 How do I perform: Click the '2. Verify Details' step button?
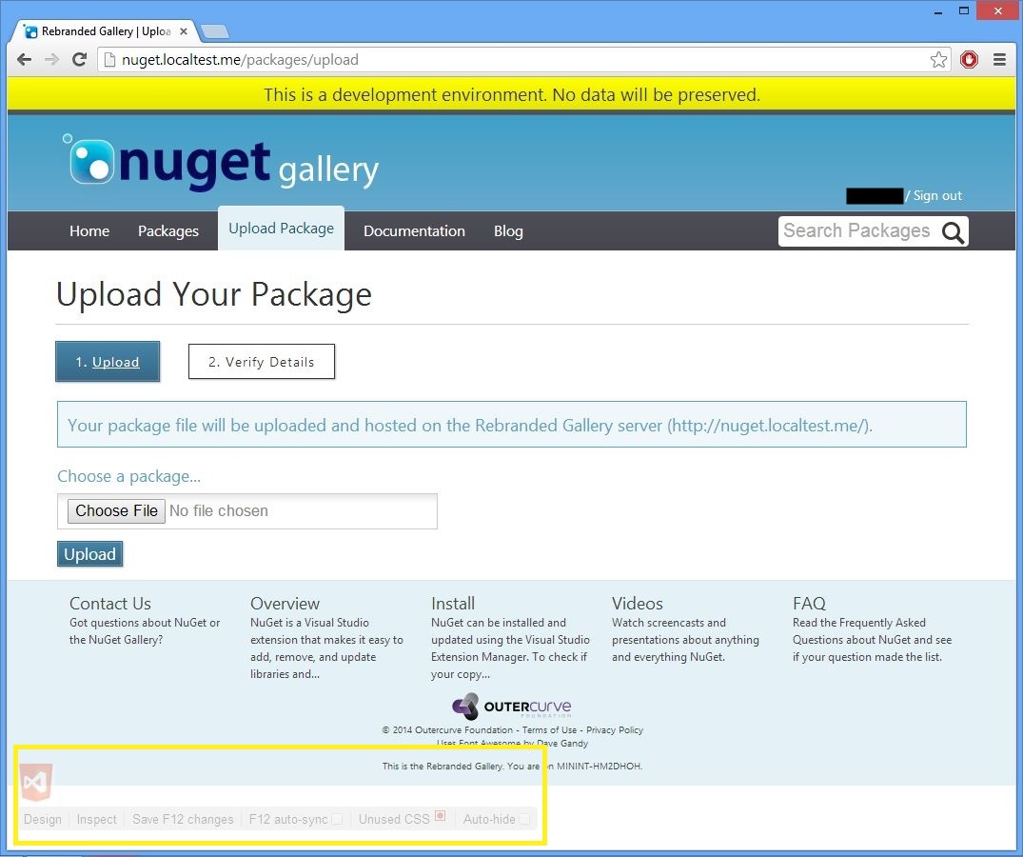pyautogui.click(x=262, y=362)
